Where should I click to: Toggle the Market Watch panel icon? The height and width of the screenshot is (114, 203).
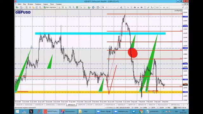pyautogui.click(x=27, y=7)
